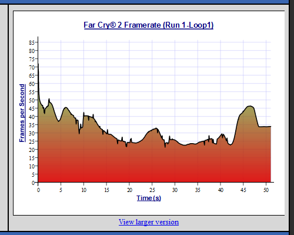294x235 pixels.
Task: Open the 'View larger version' link
Action: (149, 222)
